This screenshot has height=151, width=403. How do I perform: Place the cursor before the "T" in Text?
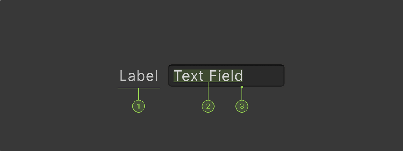pos(174,76)
